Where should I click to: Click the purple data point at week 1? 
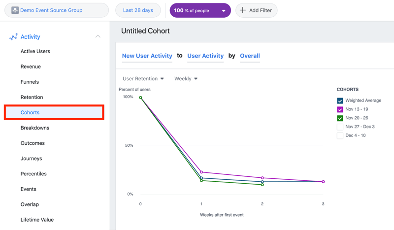201,172
